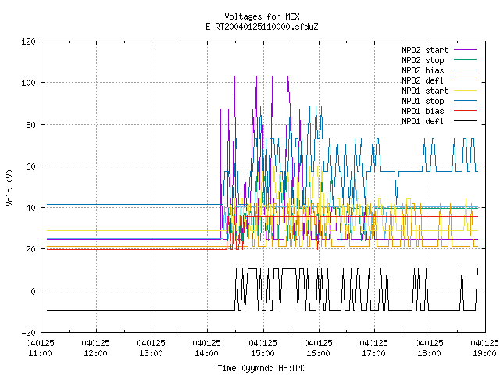Screen dimensions: 500x375
Task: Click the y-axis tick value 120
Action: coord(28,41)
